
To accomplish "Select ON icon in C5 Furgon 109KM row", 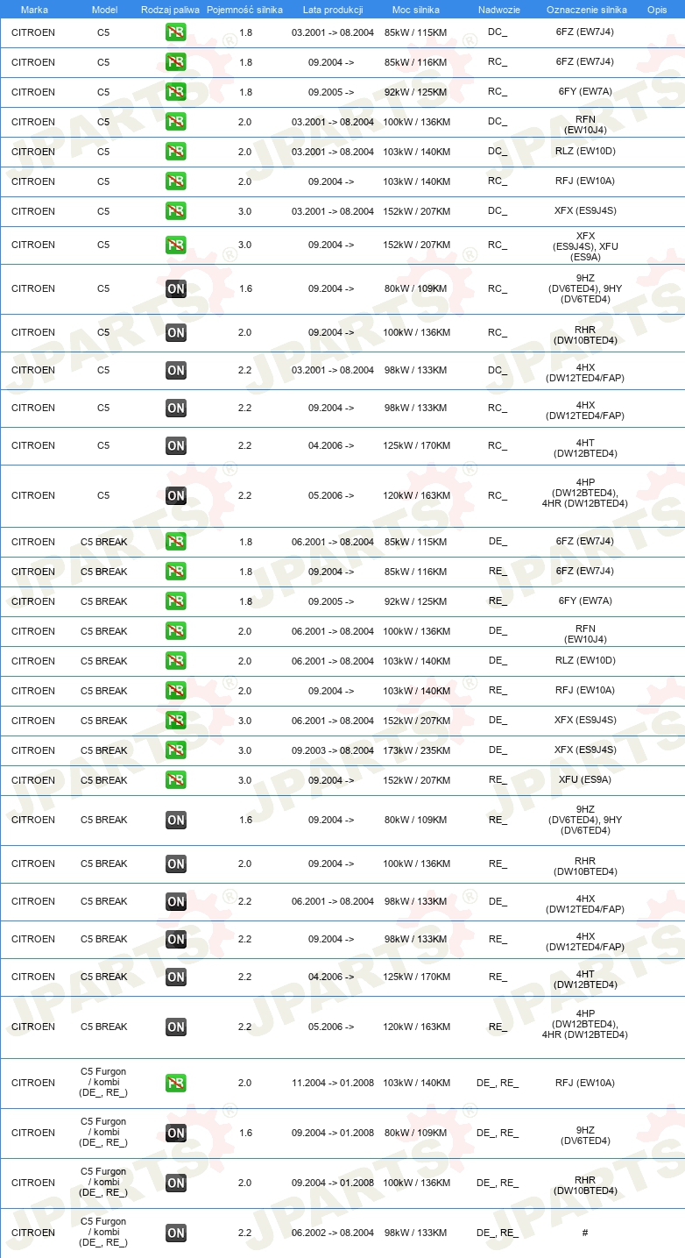I will 175,1134.
